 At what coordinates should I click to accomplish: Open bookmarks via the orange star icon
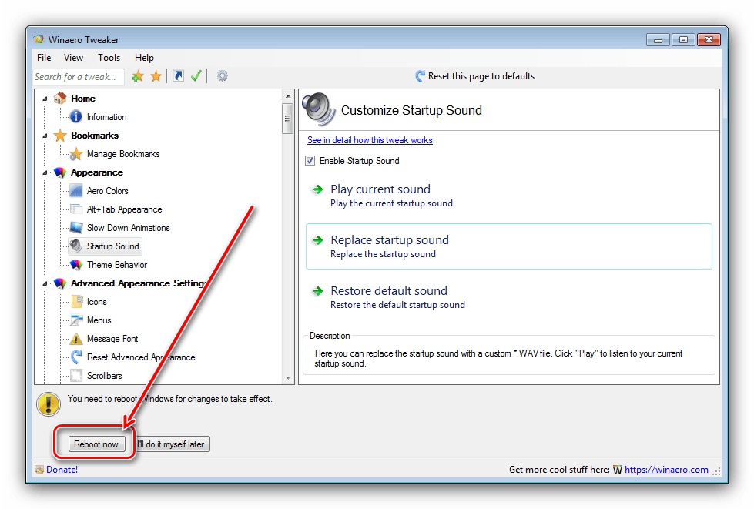coord(156,76)
